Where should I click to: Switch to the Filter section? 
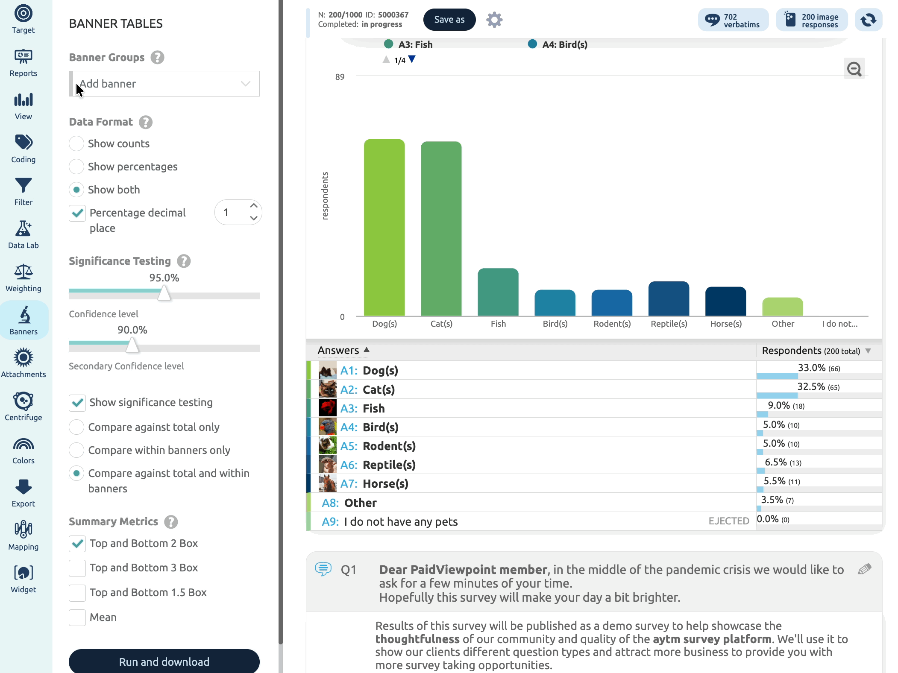pyautogui.click(x=23, y=191)
